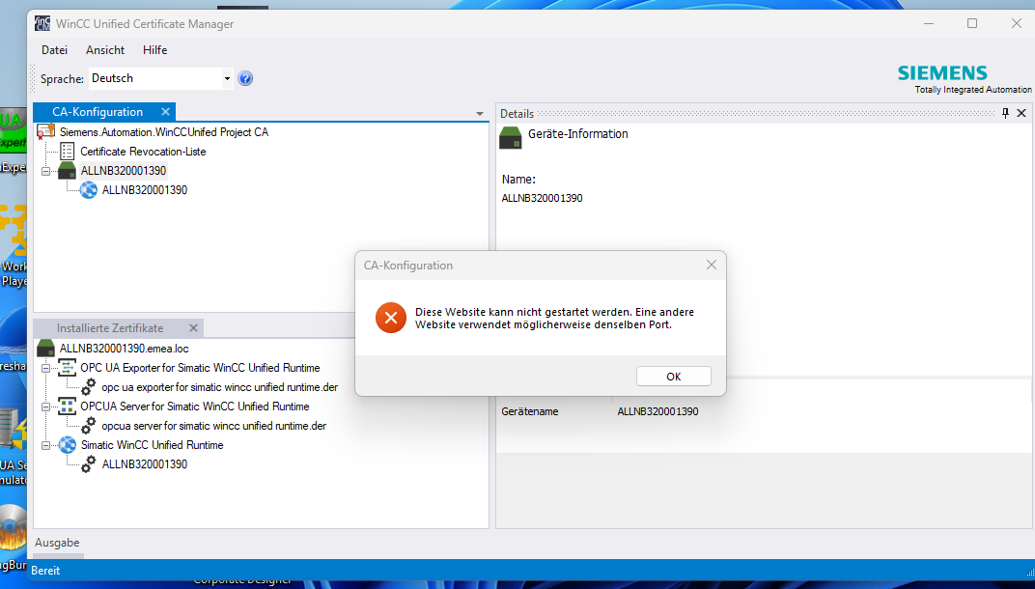1035x589 pixels.
Task: Select opcua server for simatic wincc unified runtime.der
Action: point(214,426)
